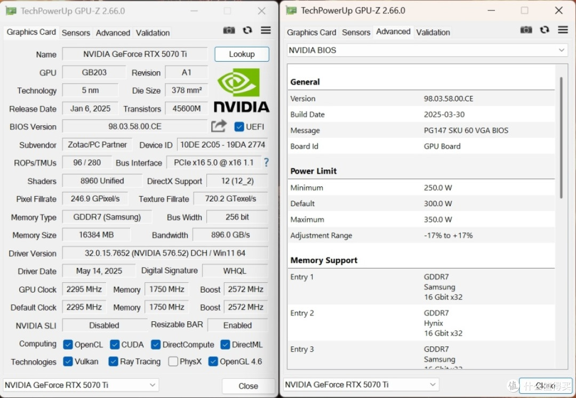Toggle the UEFI checkbox
The height and width of the screenshot is (398, 576).
[x=239, y=127]
